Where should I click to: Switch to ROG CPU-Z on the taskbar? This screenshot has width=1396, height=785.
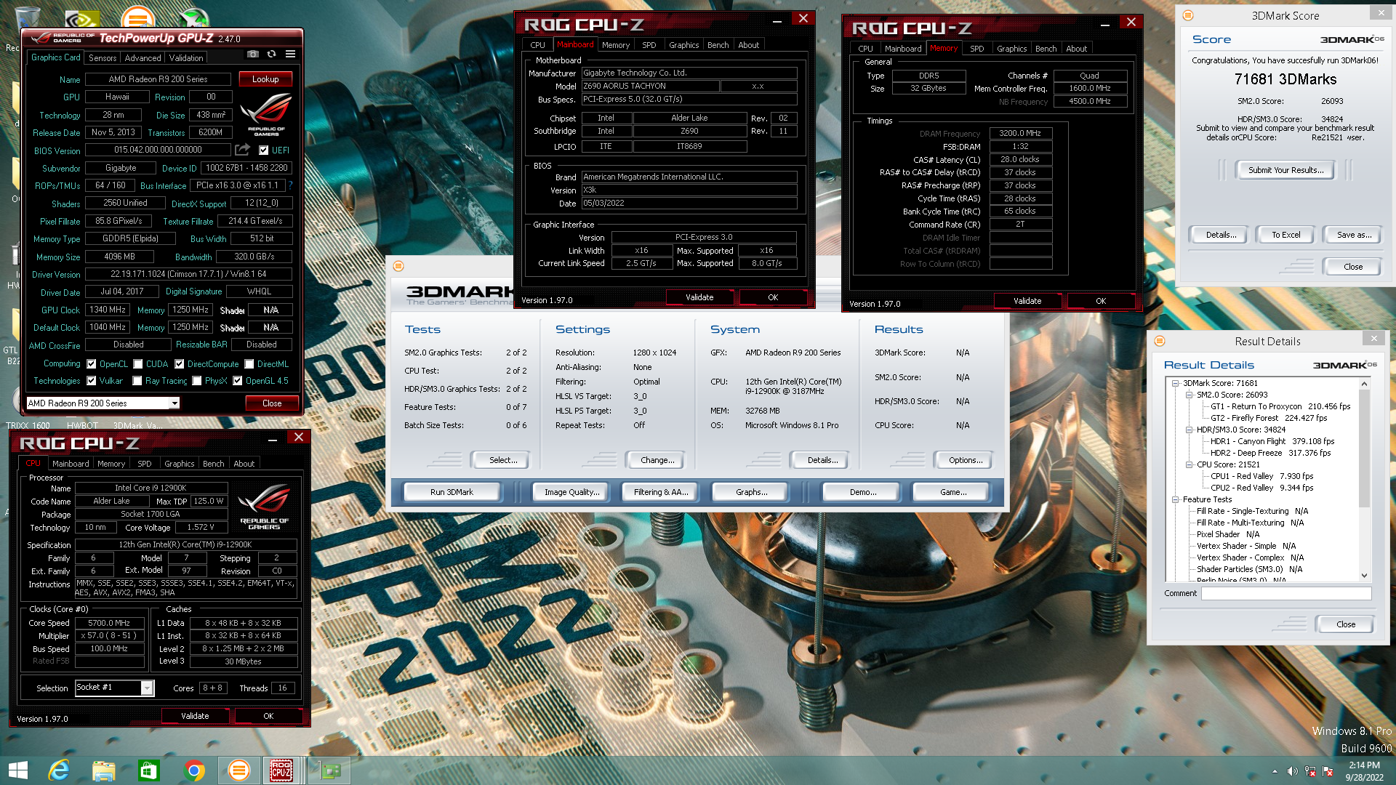[x=281, y=770]
